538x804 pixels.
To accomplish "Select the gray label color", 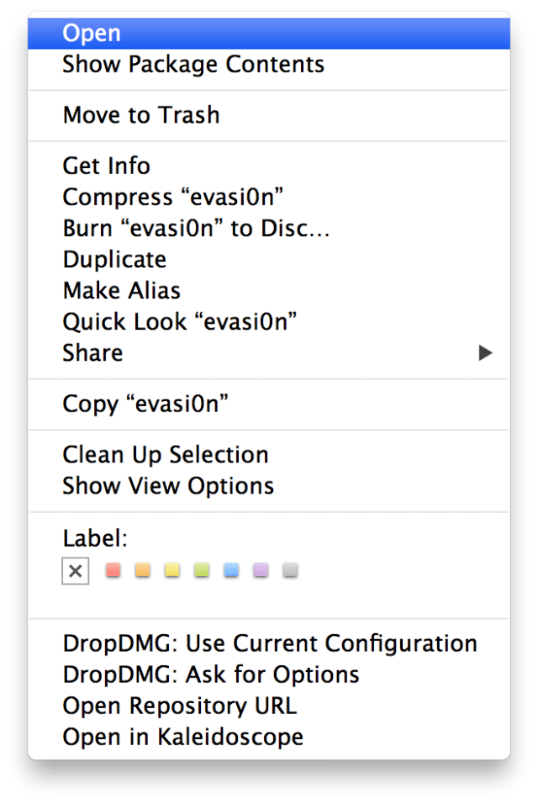I will pyautogui.click(x=290, y=571).
